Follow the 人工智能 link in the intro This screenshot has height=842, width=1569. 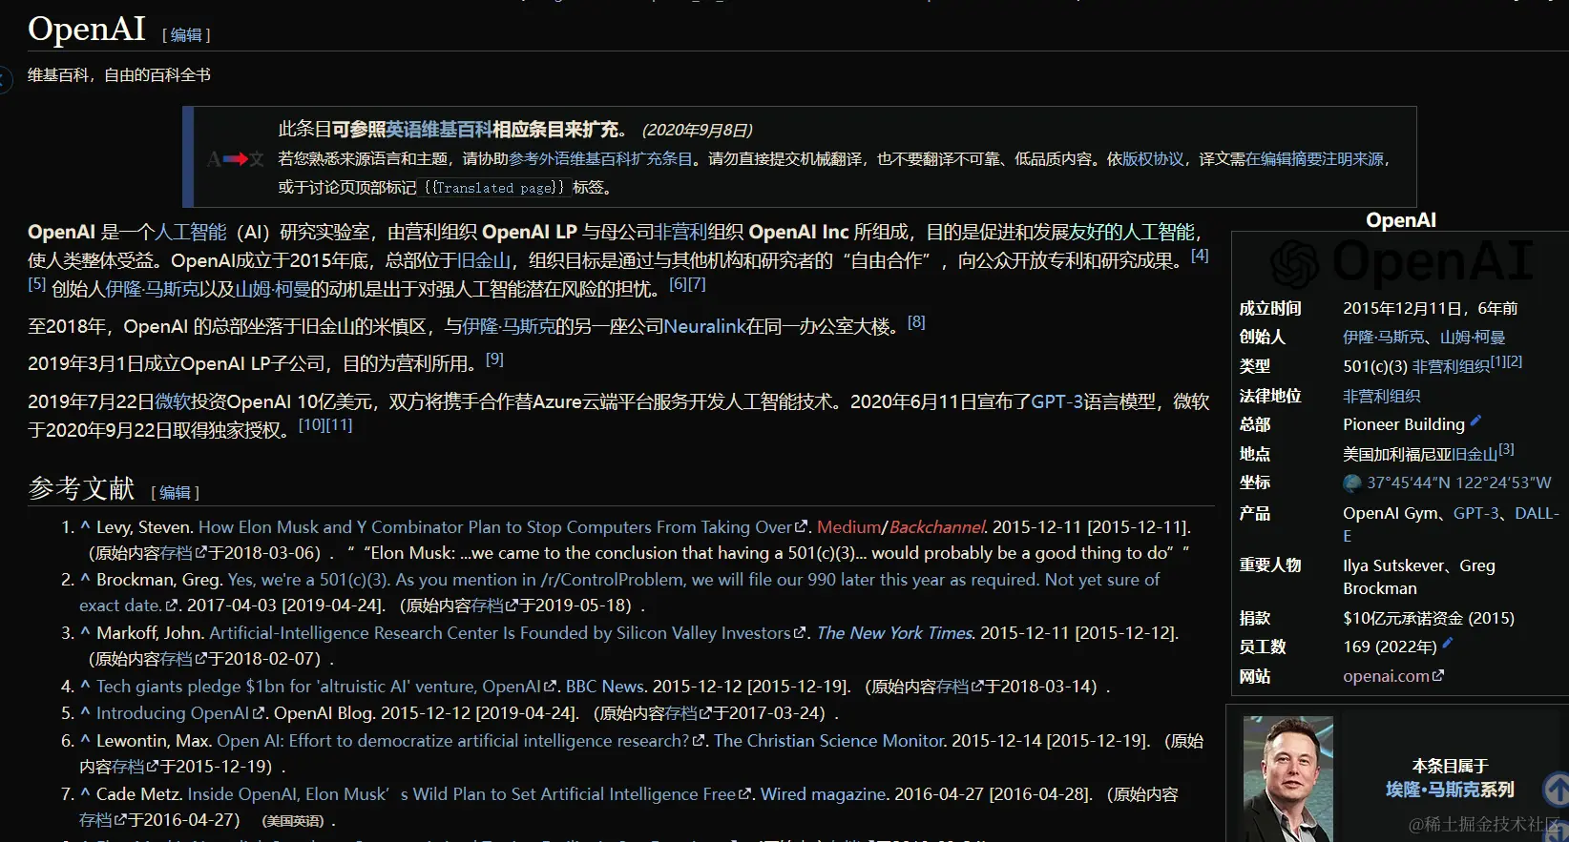pos(191,232)
